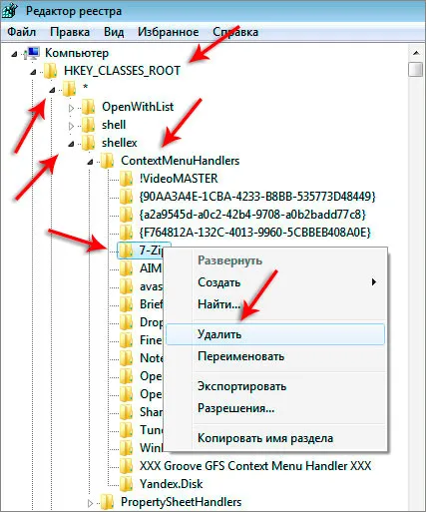The width and height of the screenshot is (426, 512).
Task: Expand the PropertySheetHandlers key
Action: (x=90, y=503)
